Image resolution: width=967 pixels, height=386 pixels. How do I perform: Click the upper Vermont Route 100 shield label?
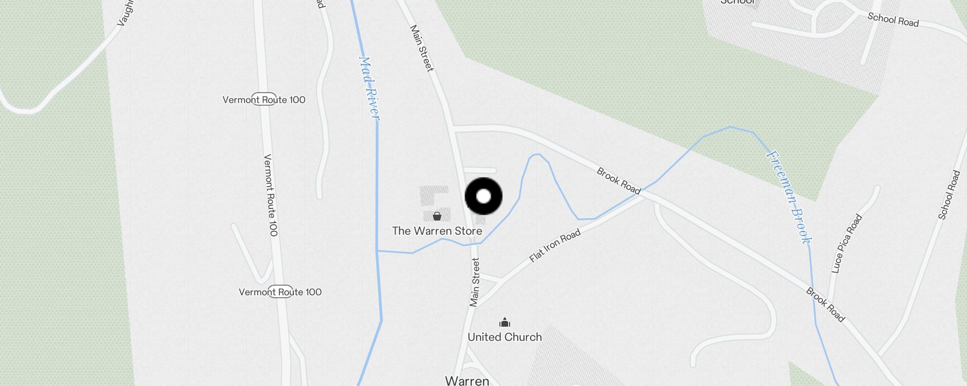tap(264, 100)
